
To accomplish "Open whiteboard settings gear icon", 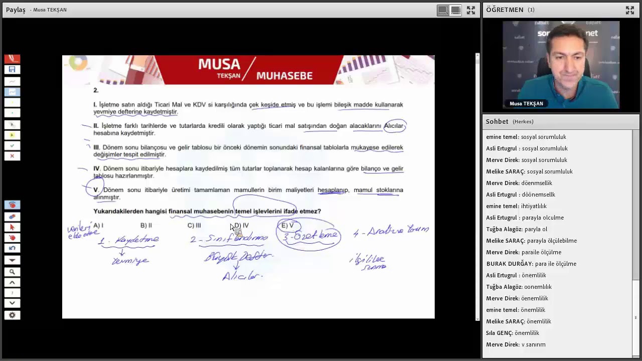I will (12, 315).
